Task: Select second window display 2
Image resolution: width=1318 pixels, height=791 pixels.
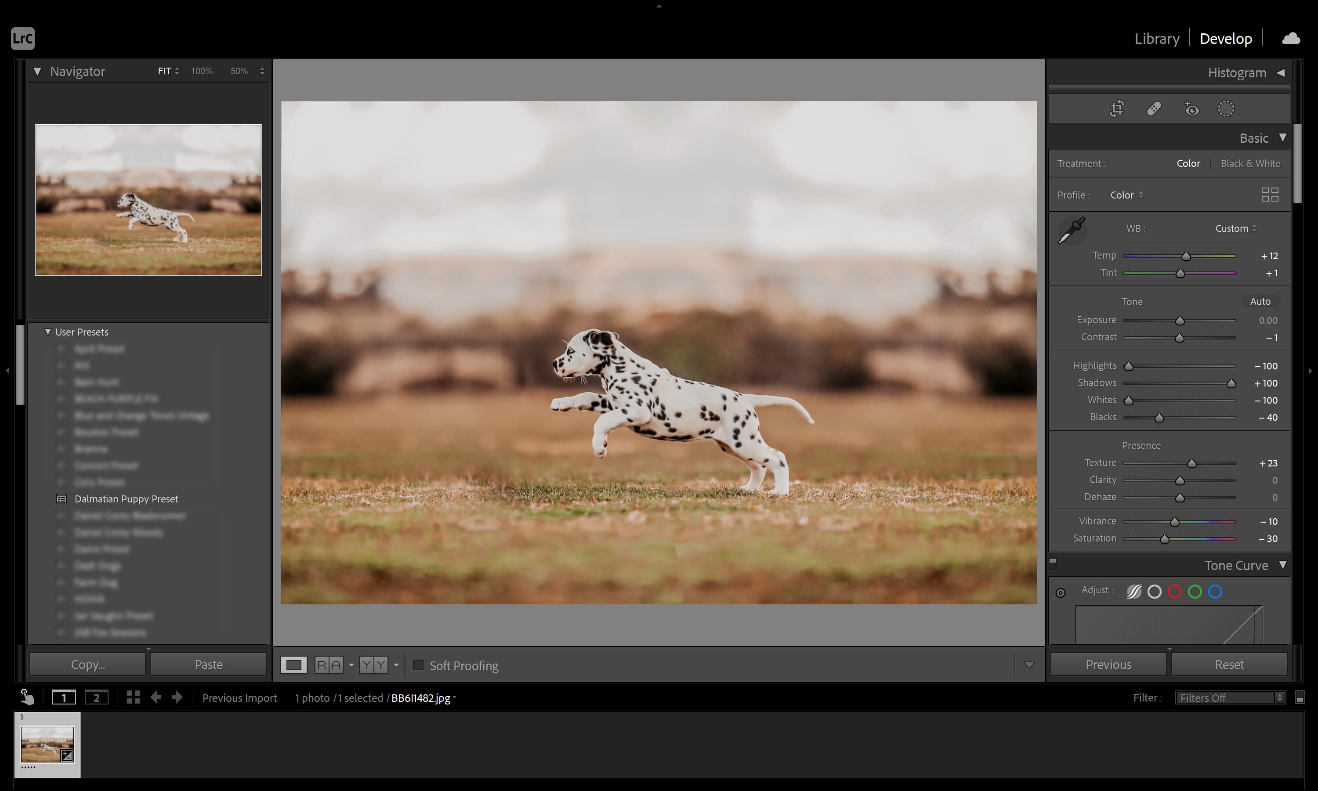Action: (x=97, y=697)
